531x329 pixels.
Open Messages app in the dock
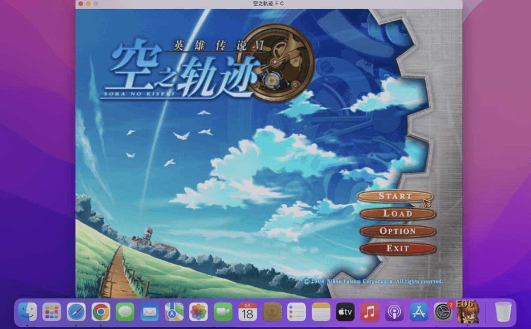pyautogui.click(x=125, y=312)
